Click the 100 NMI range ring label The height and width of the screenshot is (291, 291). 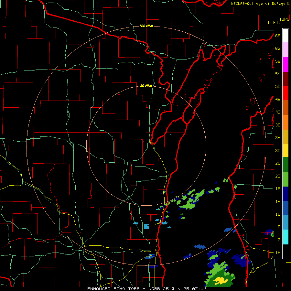point(146,26)
